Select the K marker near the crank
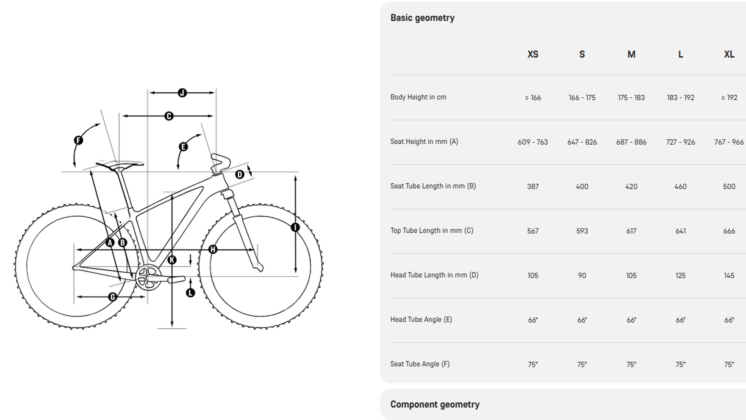This screenshot has width=746, height=420. (x=172, y=260)
